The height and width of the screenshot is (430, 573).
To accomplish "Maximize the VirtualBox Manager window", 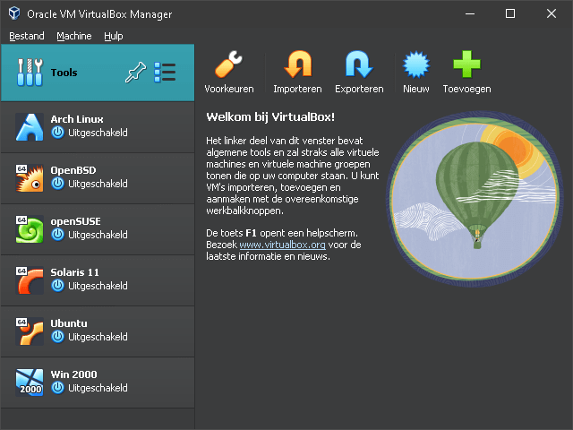I will point(510,14).
